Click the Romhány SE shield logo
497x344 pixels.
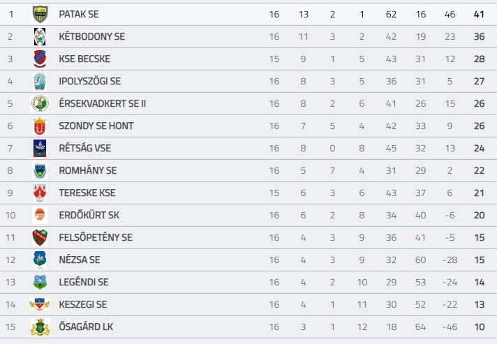40,171
